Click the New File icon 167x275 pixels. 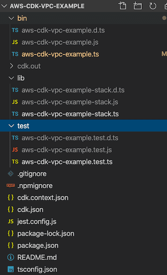click(x=122, y=6)
